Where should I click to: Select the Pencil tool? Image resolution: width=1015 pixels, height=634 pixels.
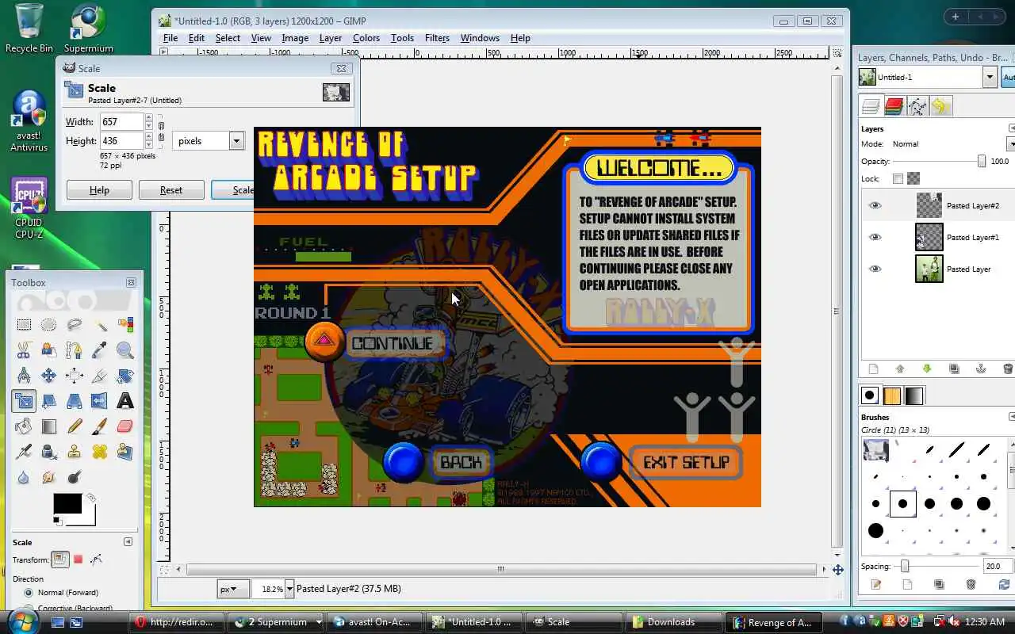(75, 426)
